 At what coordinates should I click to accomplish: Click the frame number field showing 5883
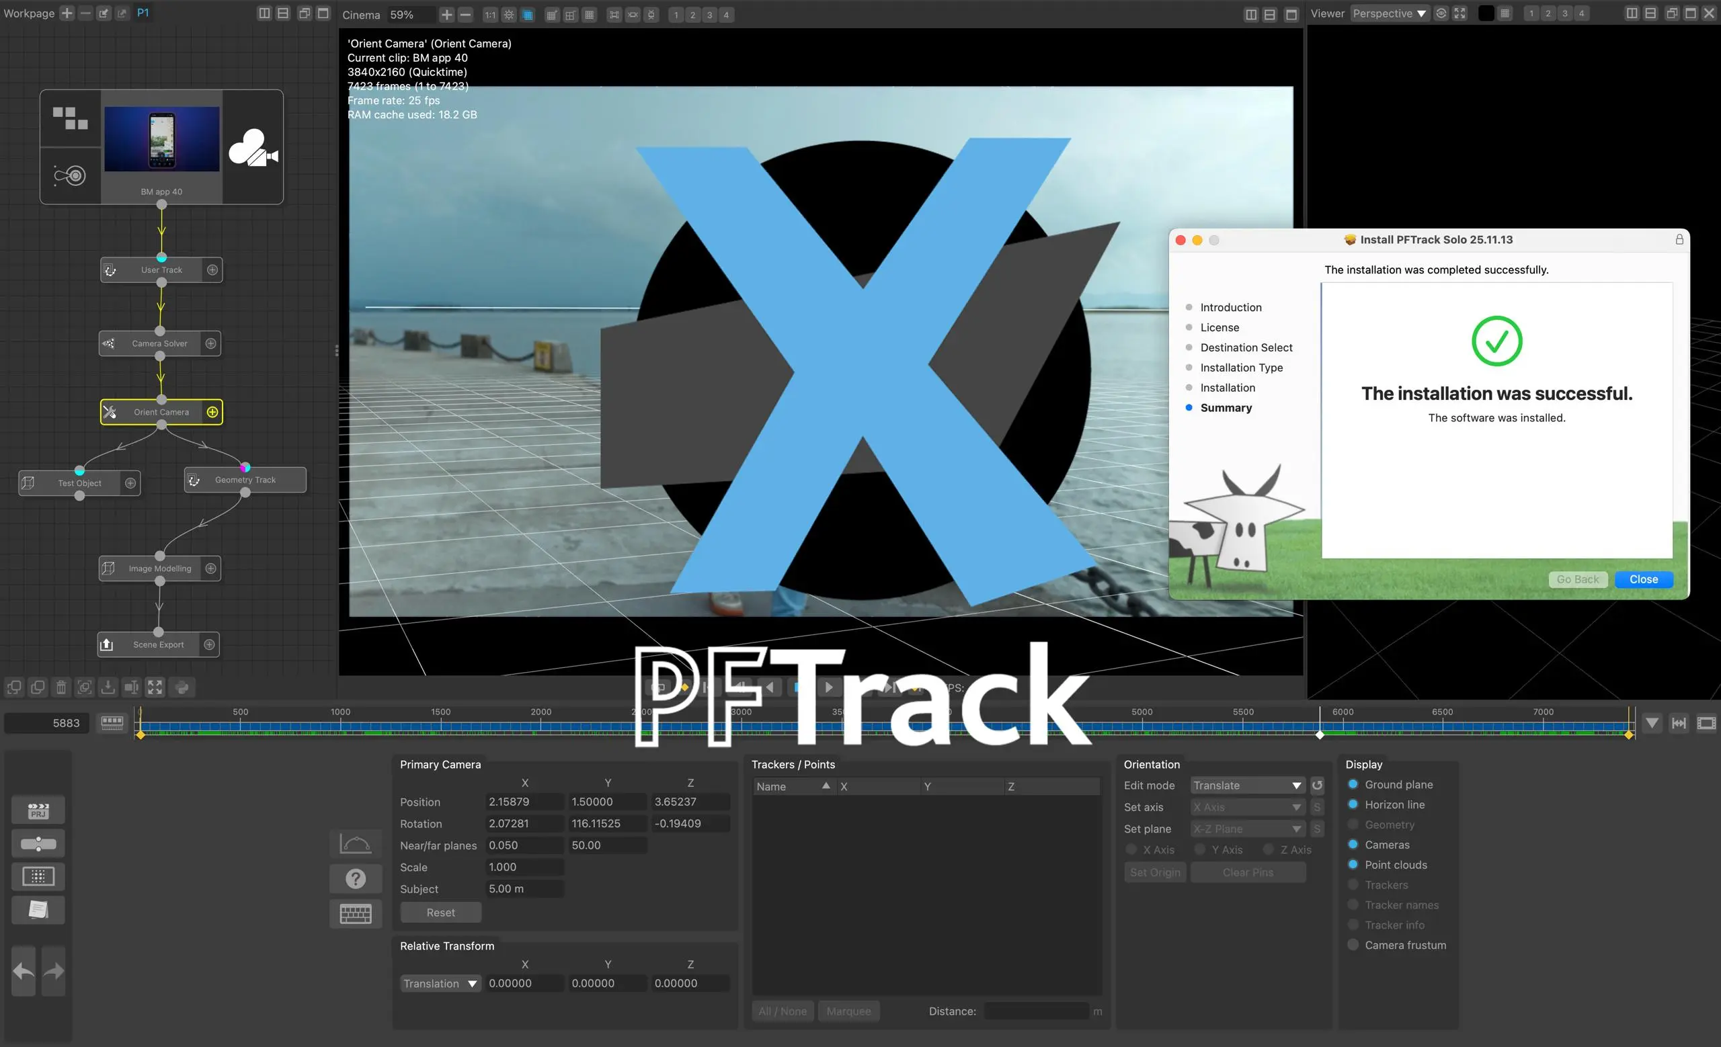pos(48,723)
